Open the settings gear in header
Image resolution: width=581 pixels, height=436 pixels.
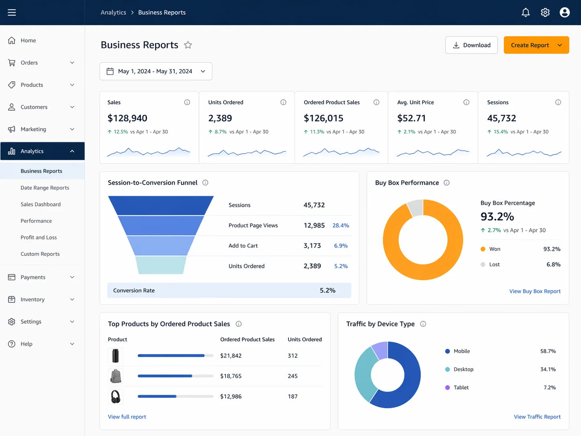[x=545, y=12]
